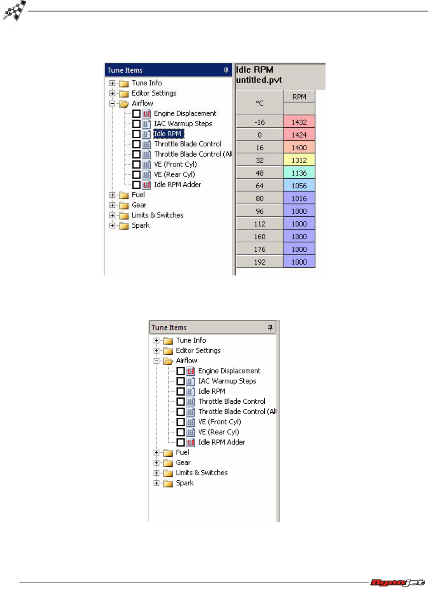
Task: Click the 176 °C row header
Action: coord(260,249)
